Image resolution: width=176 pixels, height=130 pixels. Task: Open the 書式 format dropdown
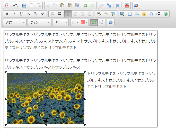[x=15, y=22]
